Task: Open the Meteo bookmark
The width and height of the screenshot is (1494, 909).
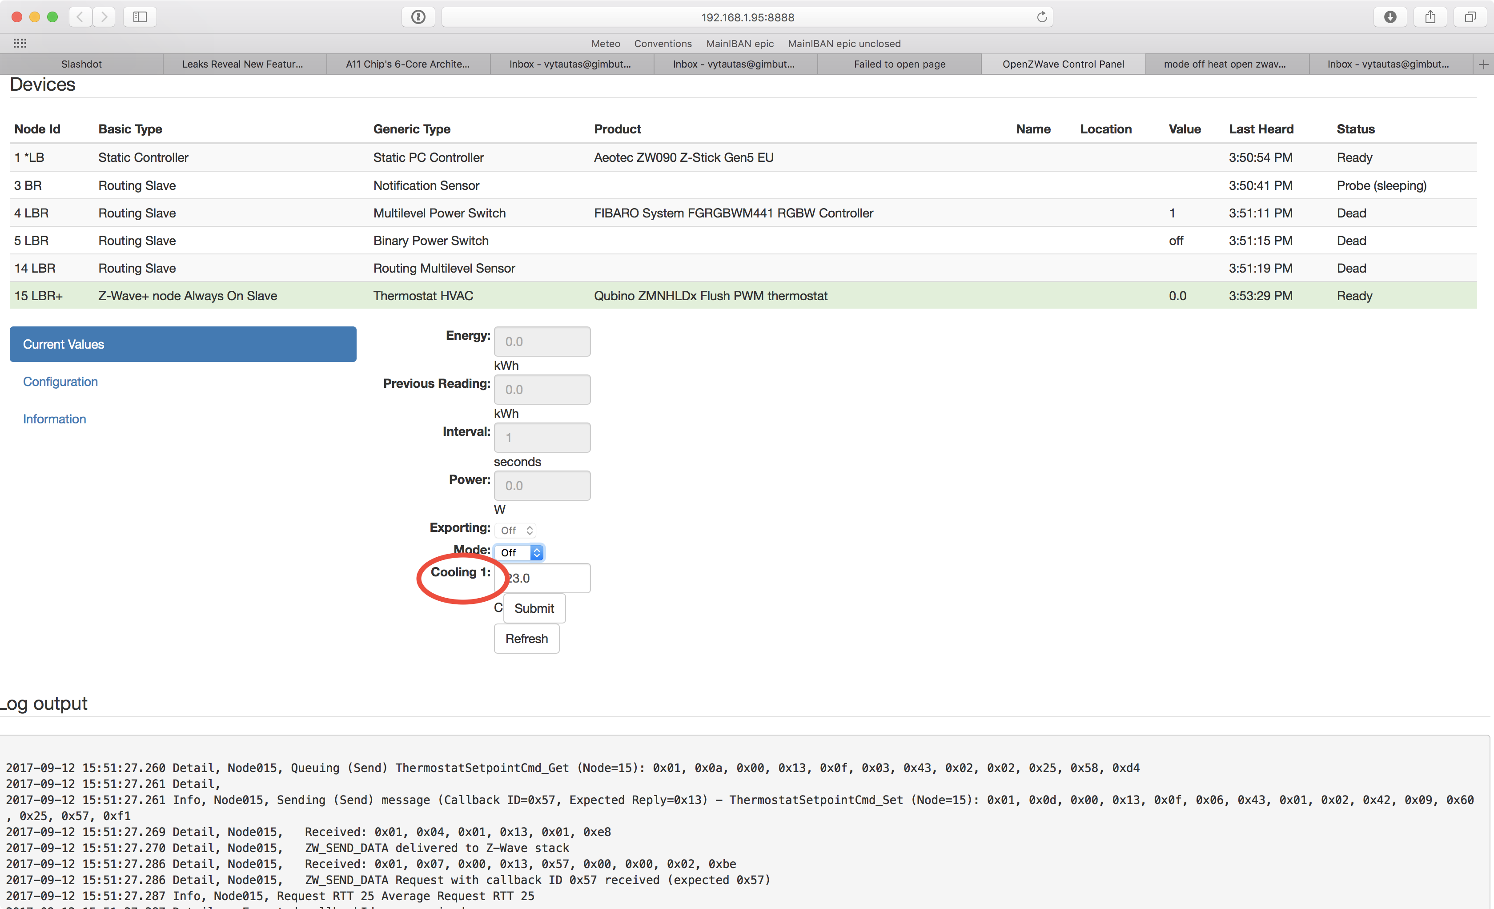Action: [605, 43]
